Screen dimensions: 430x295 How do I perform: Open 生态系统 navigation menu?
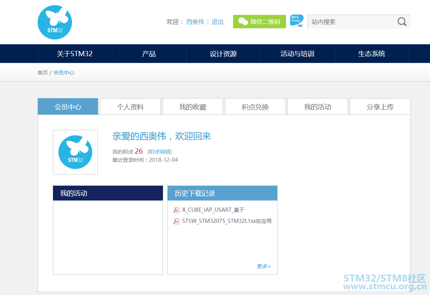click(371, 54)
